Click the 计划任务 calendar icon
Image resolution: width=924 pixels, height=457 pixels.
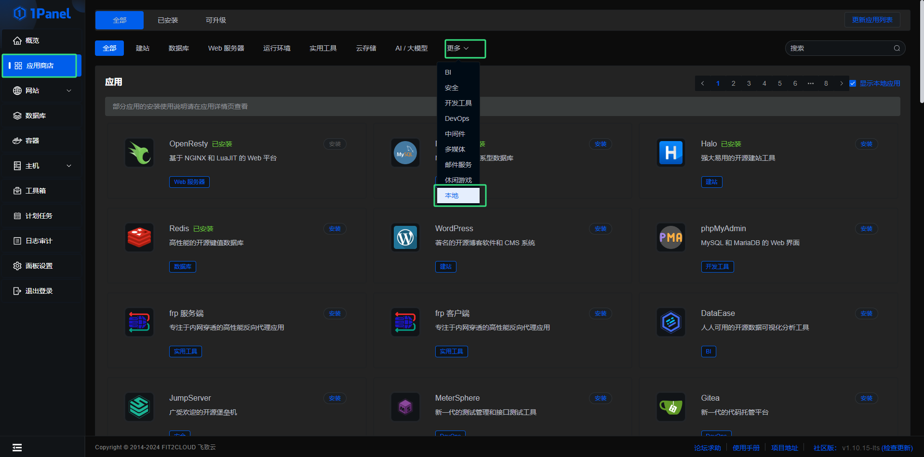tap(17, 216)
